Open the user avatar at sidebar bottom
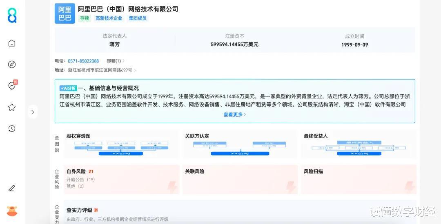Image resolution: width=441 pixels, height=224 pixels. [x=12, y=211]
